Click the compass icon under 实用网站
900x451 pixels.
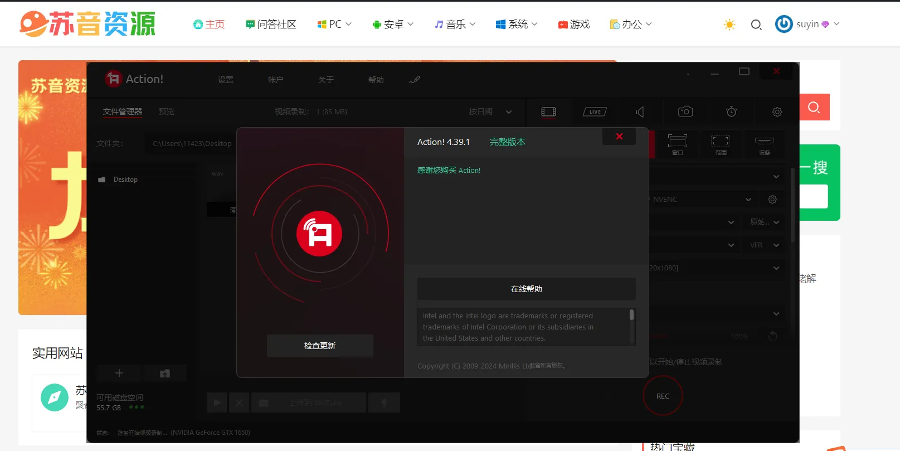coord(55,397)
